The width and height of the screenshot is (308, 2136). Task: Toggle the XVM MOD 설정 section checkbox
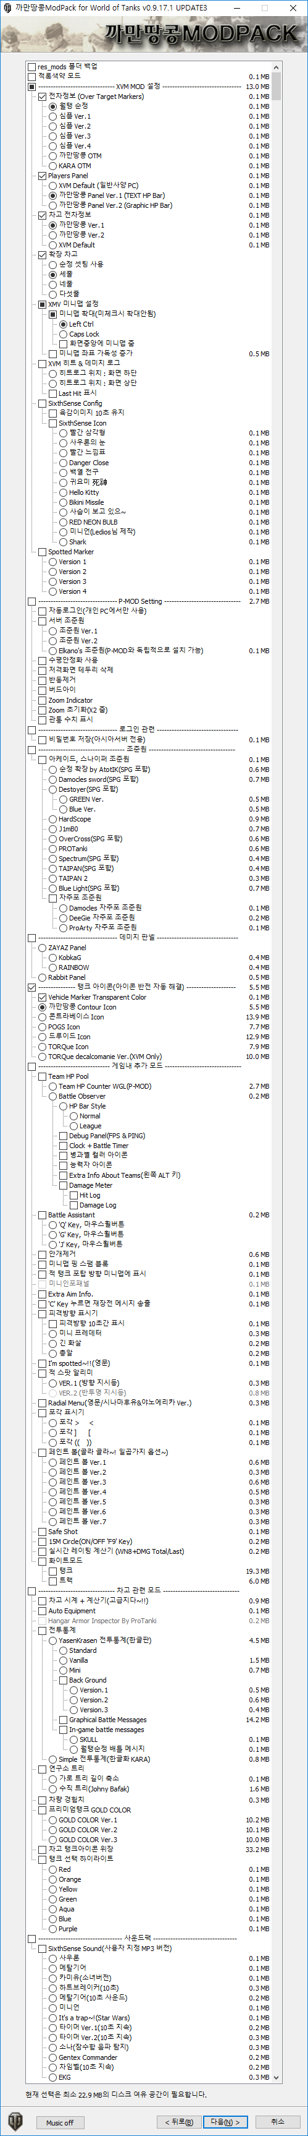(31, 86)
